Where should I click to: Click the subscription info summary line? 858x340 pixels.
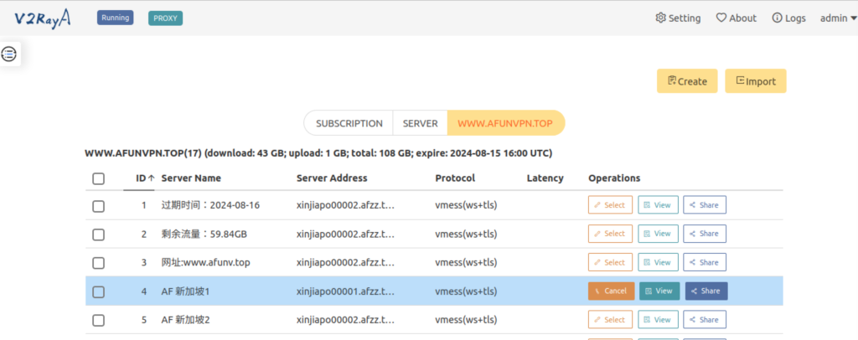[318, 153]
